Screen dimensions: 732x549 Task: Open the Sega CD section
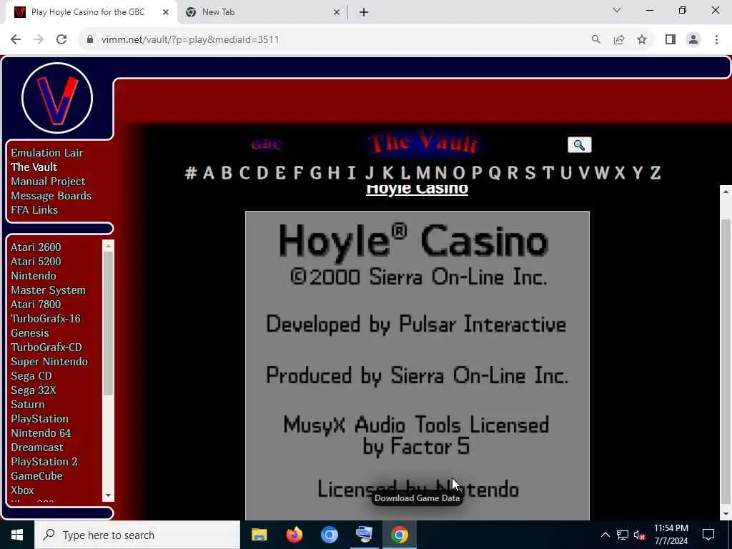coord(31,376)
